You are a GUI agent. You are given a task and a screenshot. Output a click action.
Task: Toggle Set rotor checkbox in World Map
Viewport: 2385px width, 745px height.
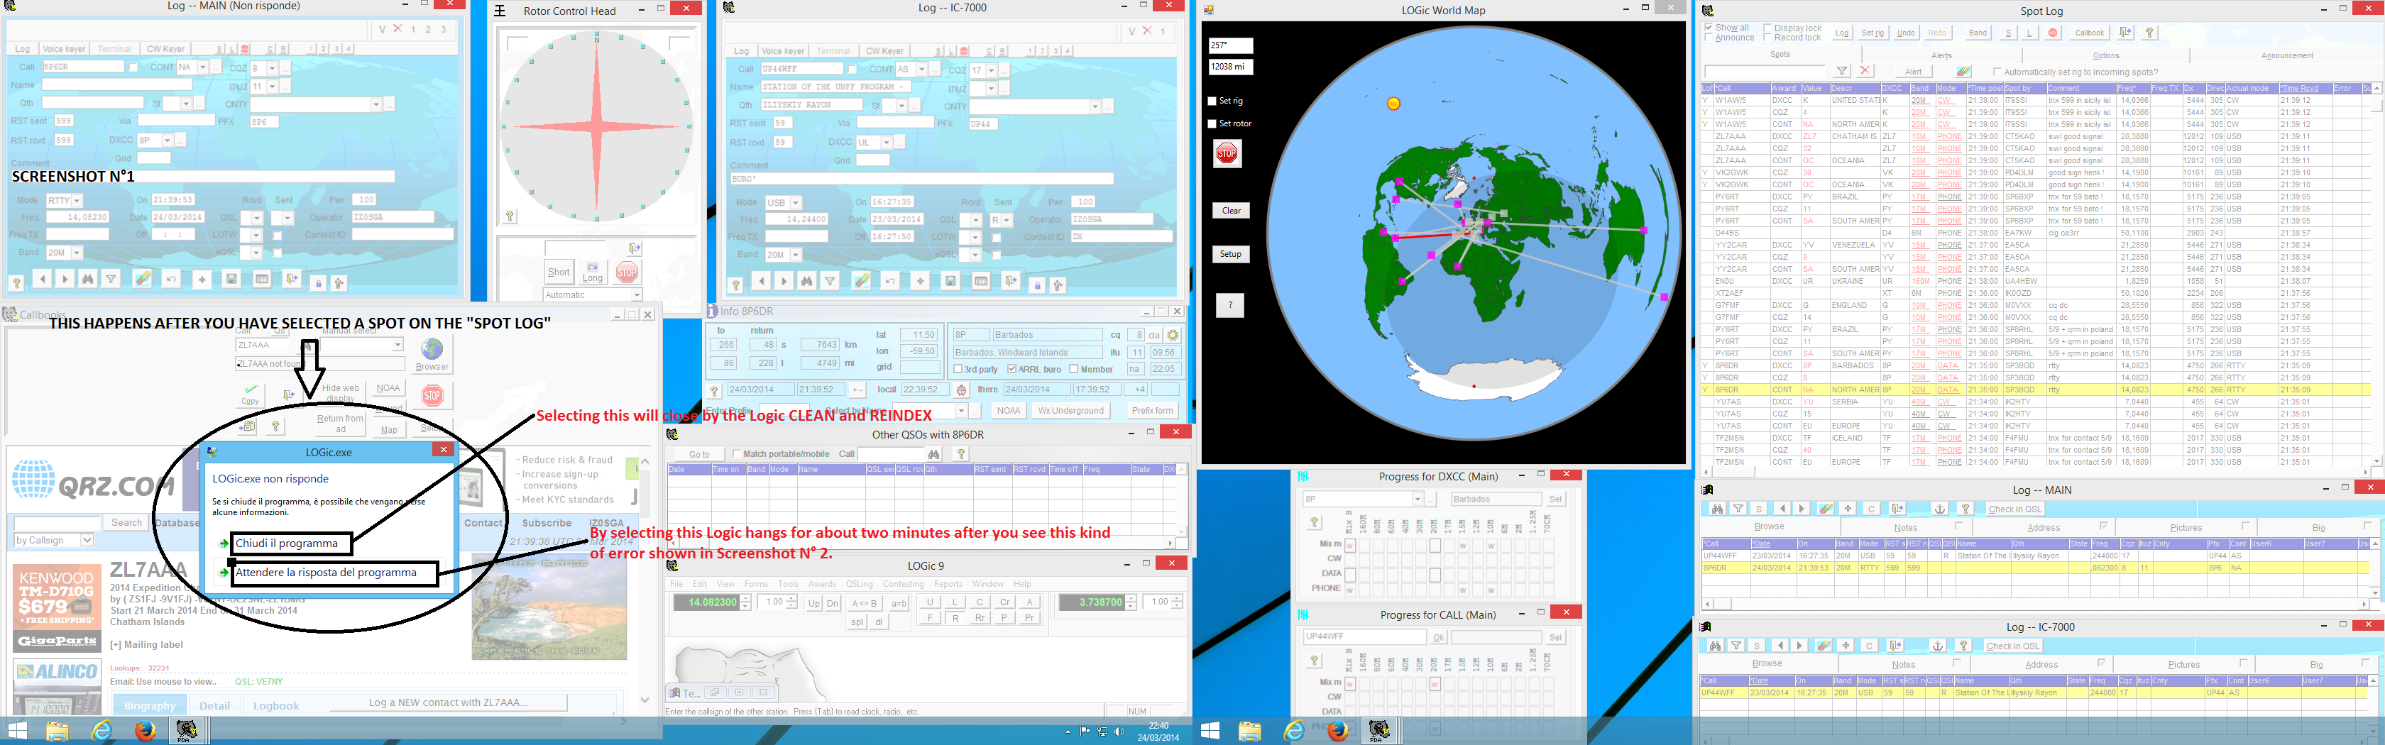pos(1212,123)
